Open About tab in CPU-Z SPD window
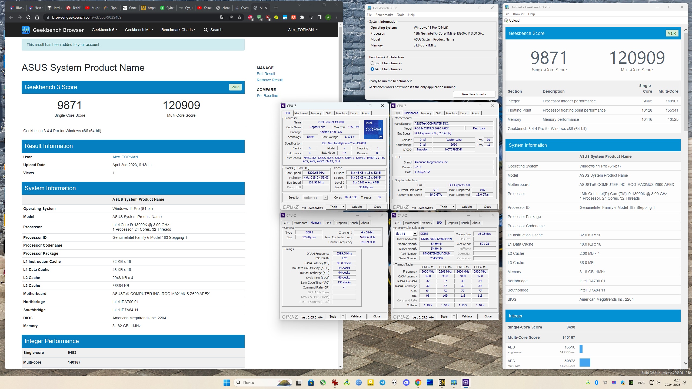 (476, 223)
